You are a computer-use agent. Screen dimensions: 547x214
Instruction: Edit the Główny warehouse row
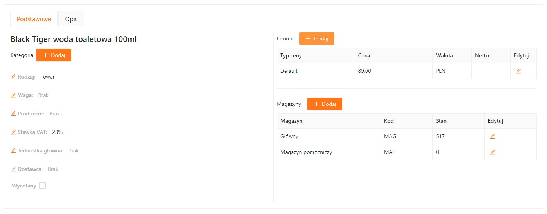point(492,136)
